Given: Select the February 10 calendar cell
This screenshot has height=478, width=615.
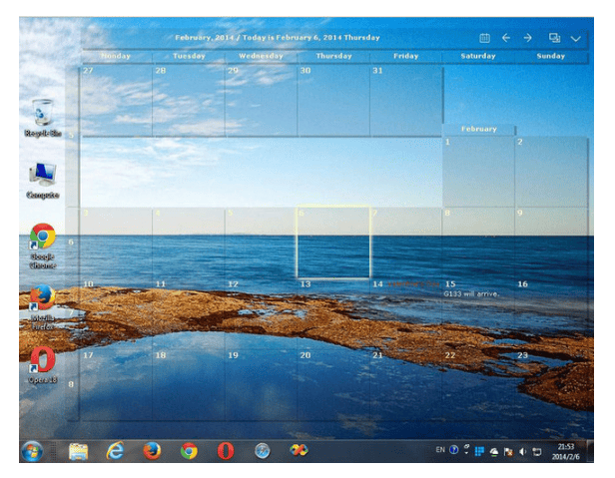Looking at the screenshot, I should tap(116, 314).
